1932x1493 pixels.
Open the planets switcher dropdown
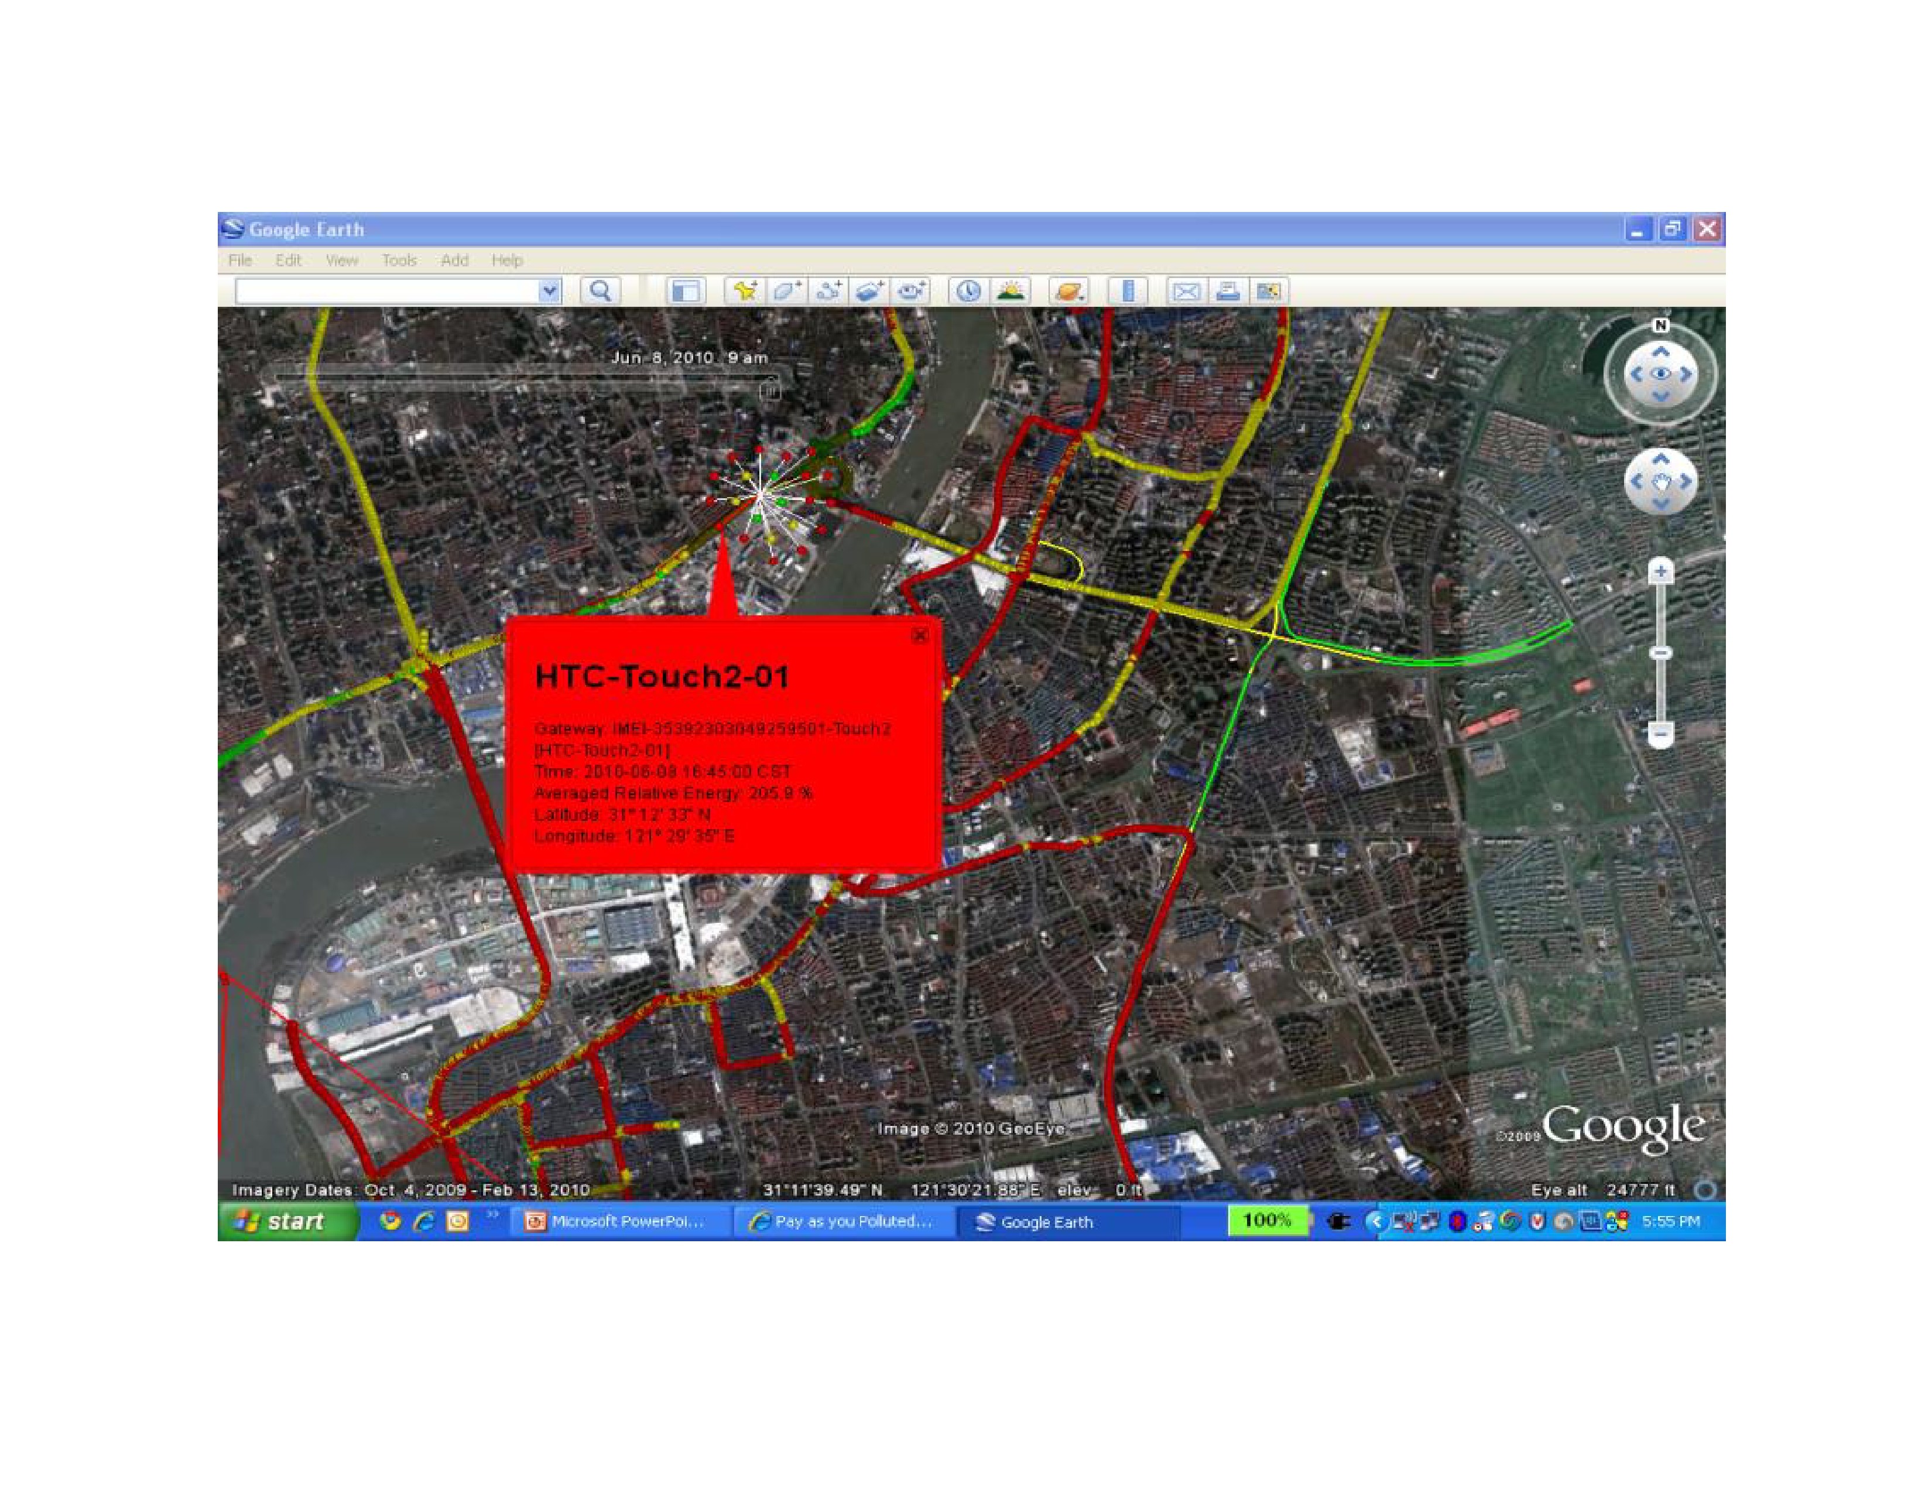click(1068, 291)
